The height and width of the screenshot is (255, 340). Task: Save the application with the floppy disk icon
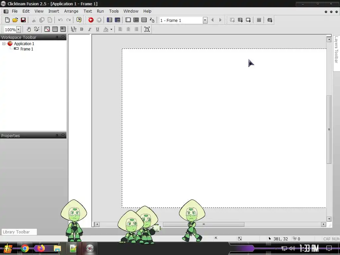click(x=23, y=20)
